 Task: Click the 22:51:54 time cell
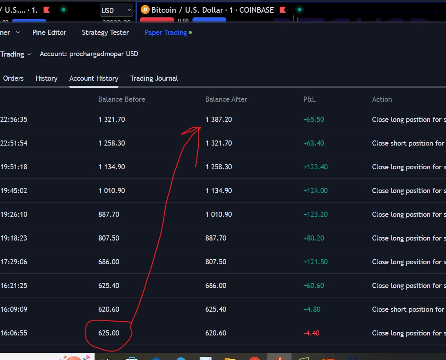pyautogui.click(x=13, y=143)
